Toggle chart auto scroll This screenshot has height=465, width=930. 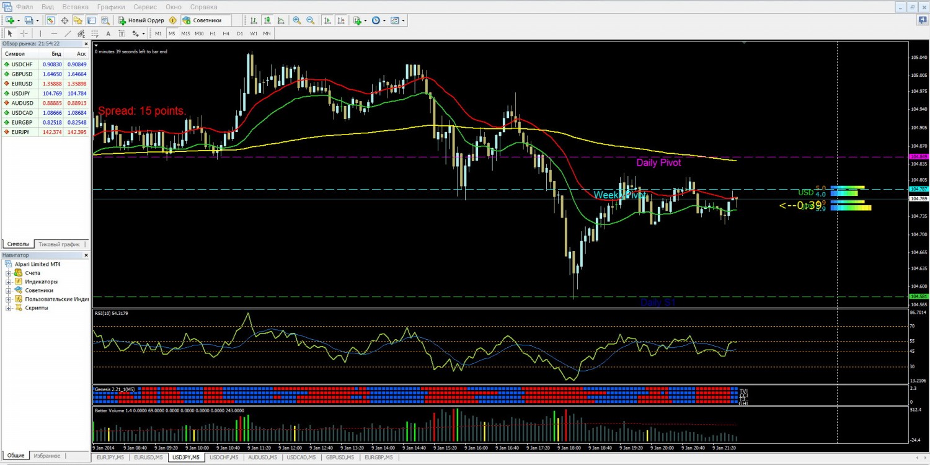[x=327, y=20]
